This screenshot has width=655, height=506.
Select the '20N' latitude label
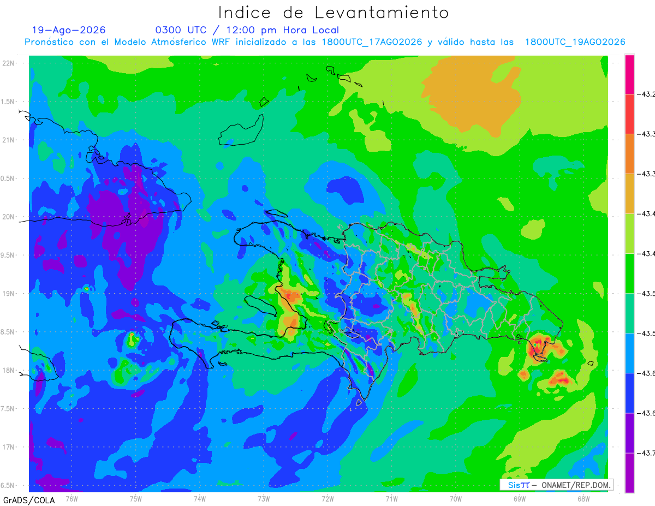[x=9, y=217]
